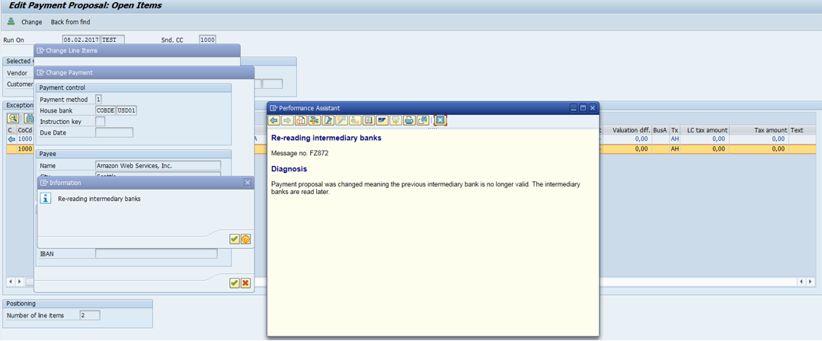Click blue arrow marker in first table row
Image resolution: width=822 pixels, height=341 pixels.
point(11,139)
